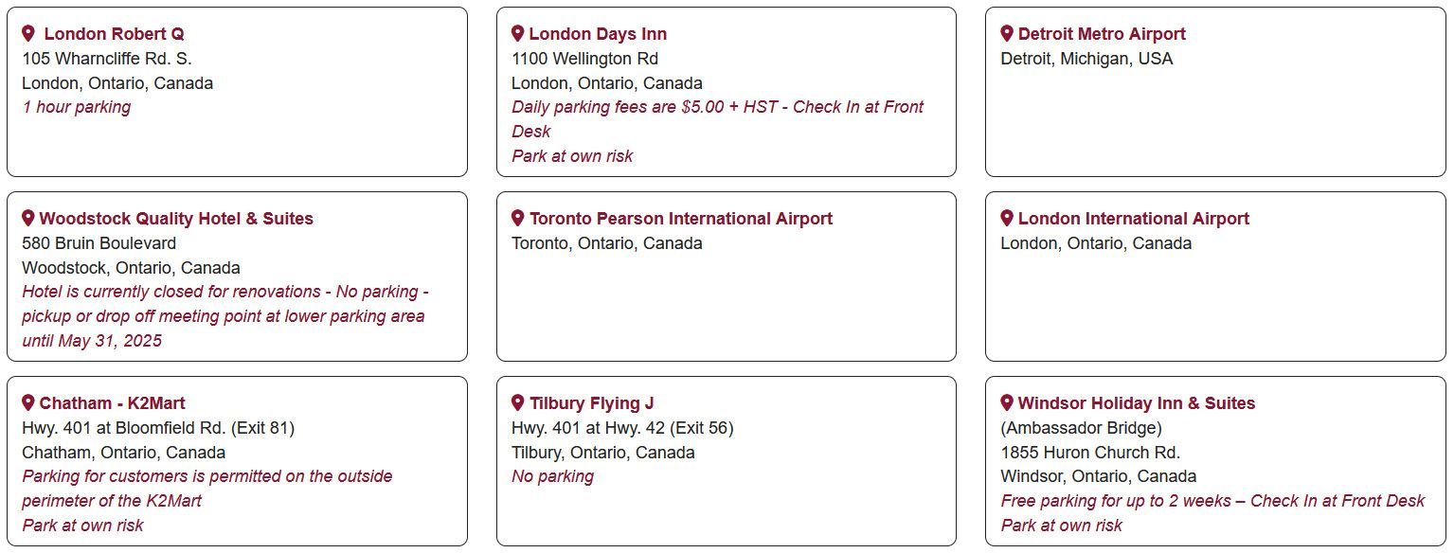This screenshot has width=1454, height=553.
Task: Open Woodstock Quality Hotel & Suites title
Action: (x=176, y=219)
